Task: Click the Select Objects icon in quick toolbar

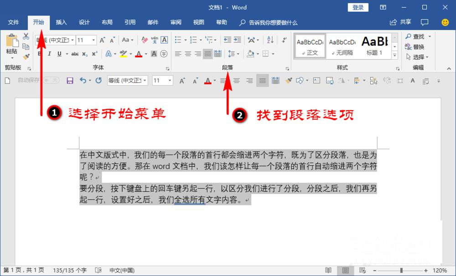Action: tap(374, 81)
